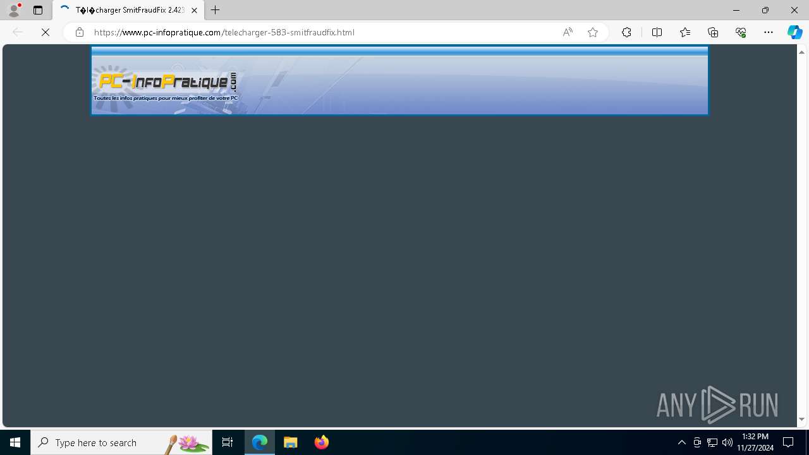The image size is (809, 455).
Task: Minimize the Edge window
Action: click(x=736, y=10)
